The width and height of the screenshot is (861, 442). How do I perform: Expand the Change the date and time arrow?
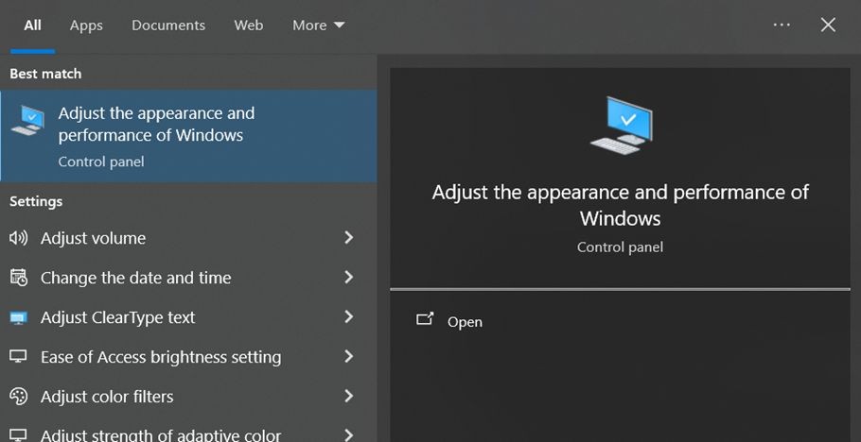tap(348, 278)
